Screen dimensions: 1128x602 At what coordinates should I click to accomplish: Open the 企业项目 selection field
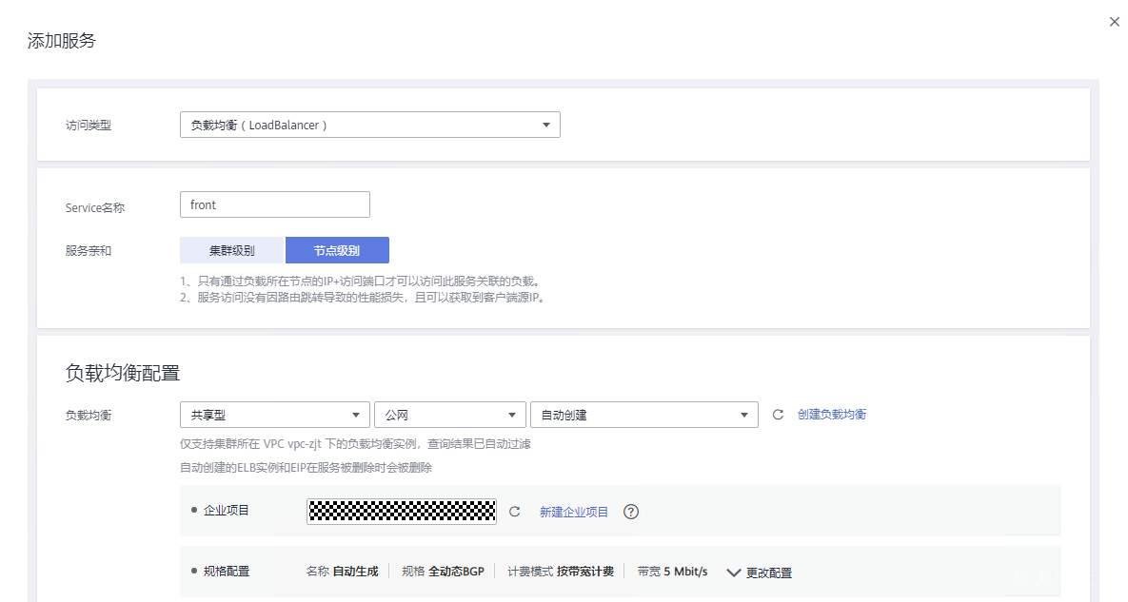click(402, 512)
